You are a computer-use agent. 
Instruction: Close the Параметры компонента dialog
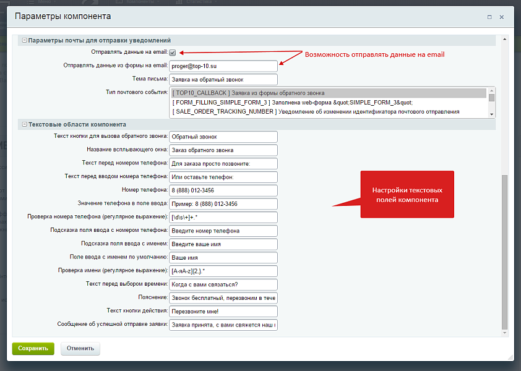pyautogui.click(x=502, y=17)
